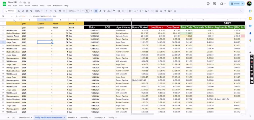
Task: Insert a comment via toolbar icon
Action: coord(157,11)
